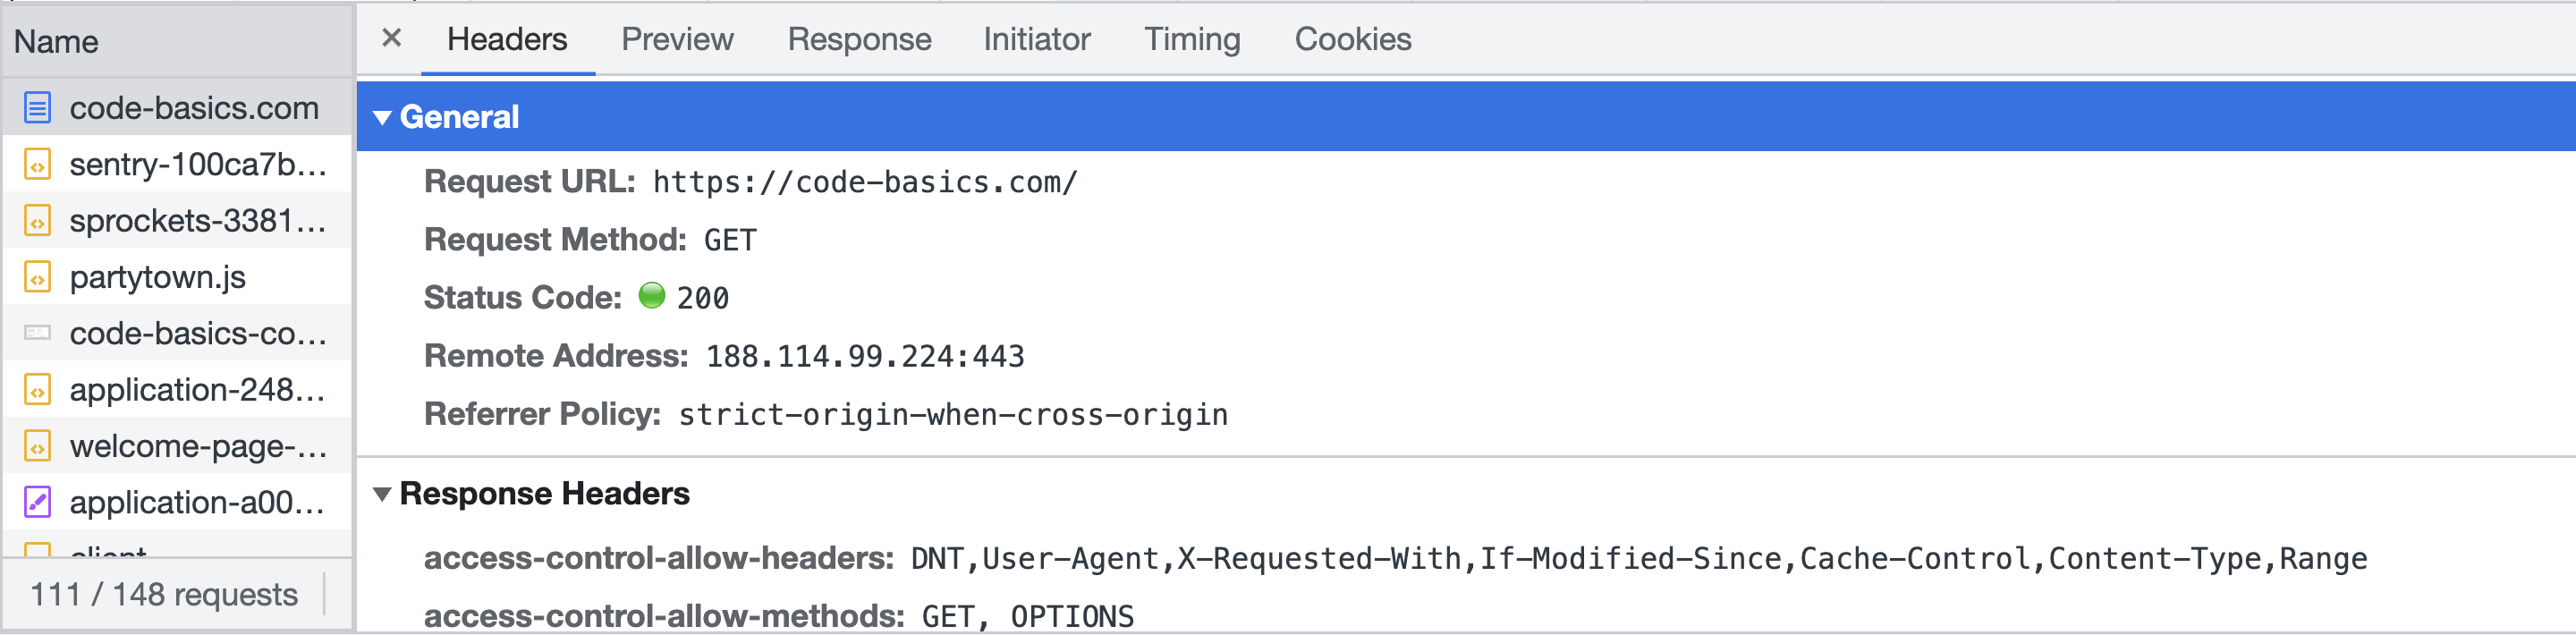The height and width of the screenshot is (635, 2576).
Task: Select the partytown.js request
Action: 158,277
